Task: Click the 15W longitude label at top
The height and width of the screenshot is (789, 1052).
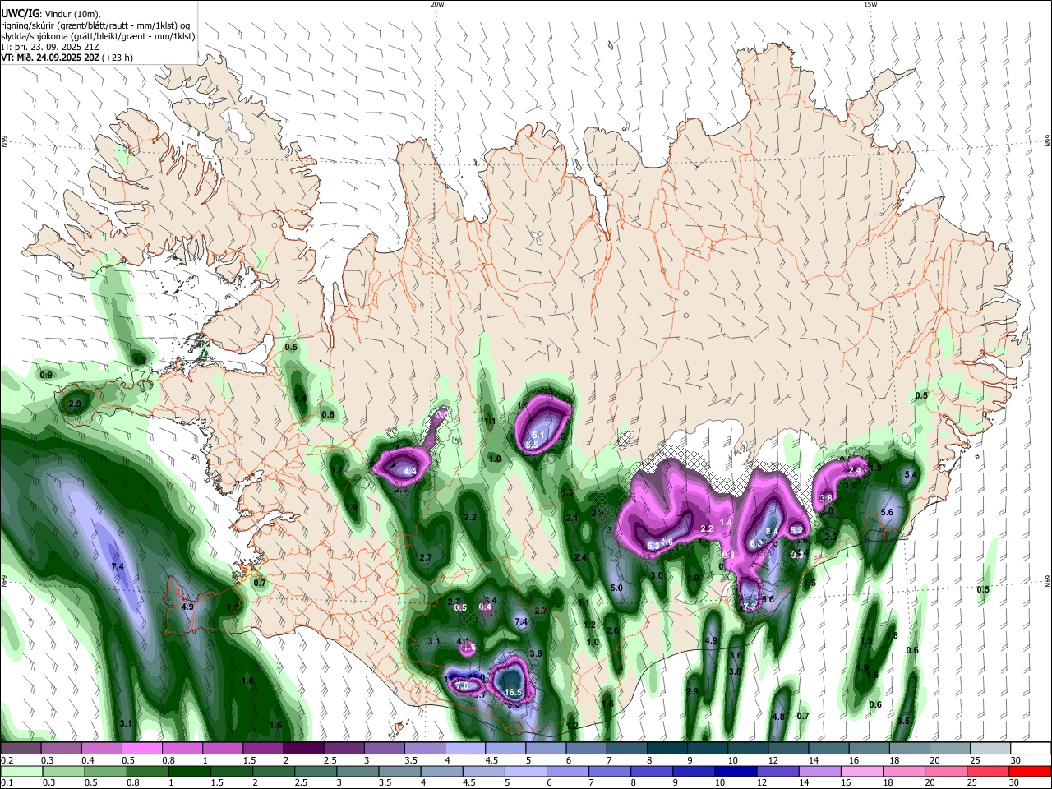Action: [x=870, y=4]
